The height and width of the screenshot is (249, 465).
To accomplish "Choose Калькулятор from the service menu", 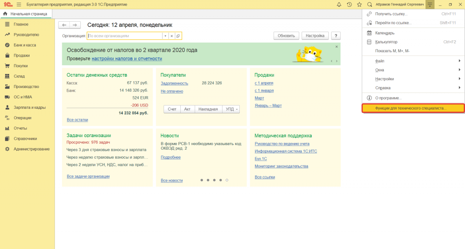I will coord(386,42).
